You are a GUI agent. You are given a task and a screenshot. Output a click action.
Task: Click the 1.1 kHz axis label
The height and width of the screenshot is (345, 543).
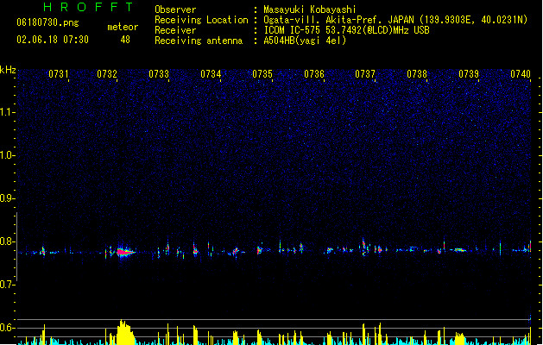click(7, 112)
